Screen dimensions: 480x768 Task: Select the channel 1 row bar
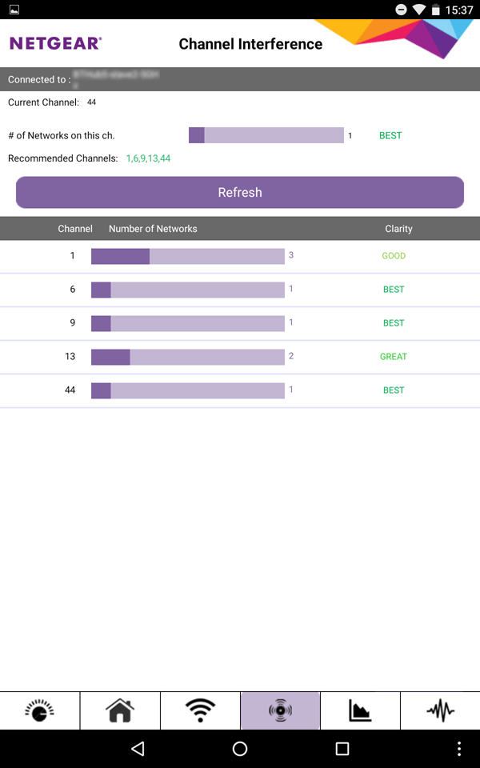[x=188, y=256]
